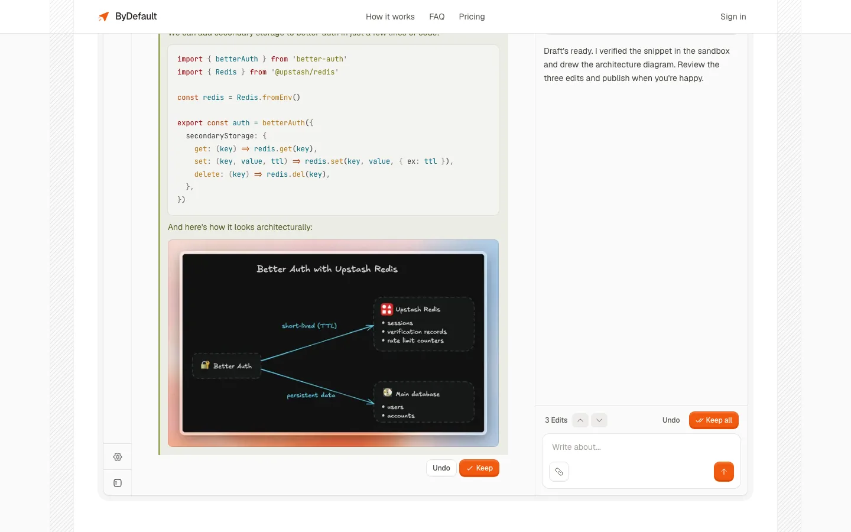Attach a link in the chat box
Viewport: 851px width, 532px height.
[559, 472]
